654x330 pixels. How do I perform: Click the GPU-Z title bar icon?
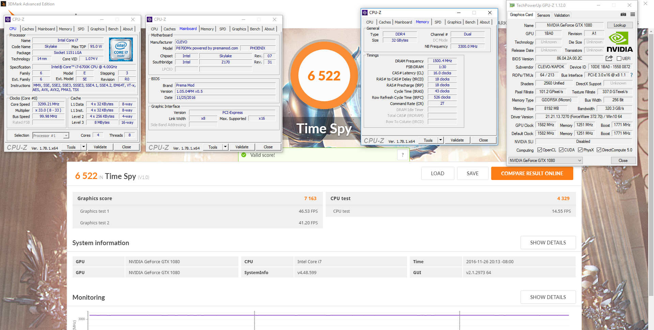[x=512, y=5]
